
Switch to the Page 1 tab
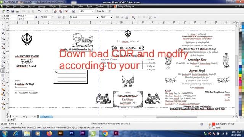(46, 116)
